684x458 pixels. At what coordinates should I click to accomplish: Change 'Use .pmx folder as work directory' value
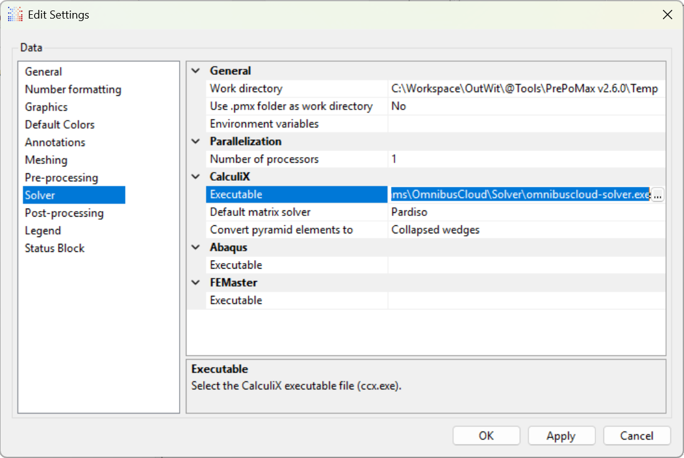coord(527,106)
